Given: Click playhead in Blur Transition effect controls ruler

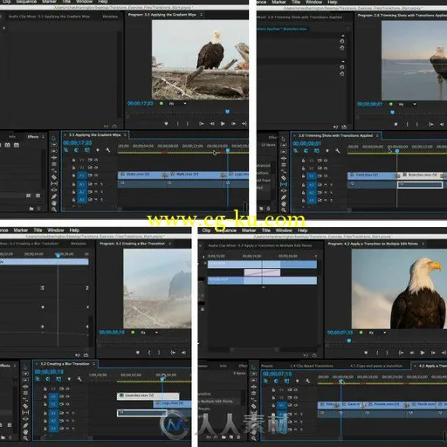Looking at the screenshot, I should (x=58, y=256).
